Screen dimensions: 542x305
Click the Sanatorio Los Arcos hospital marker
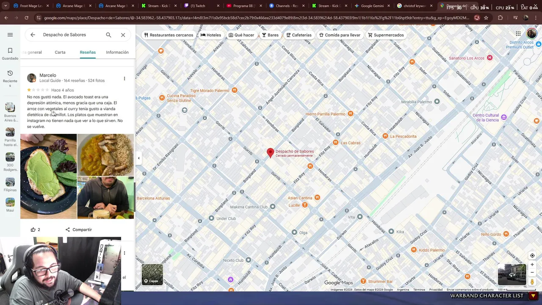(x=489, y=58)
